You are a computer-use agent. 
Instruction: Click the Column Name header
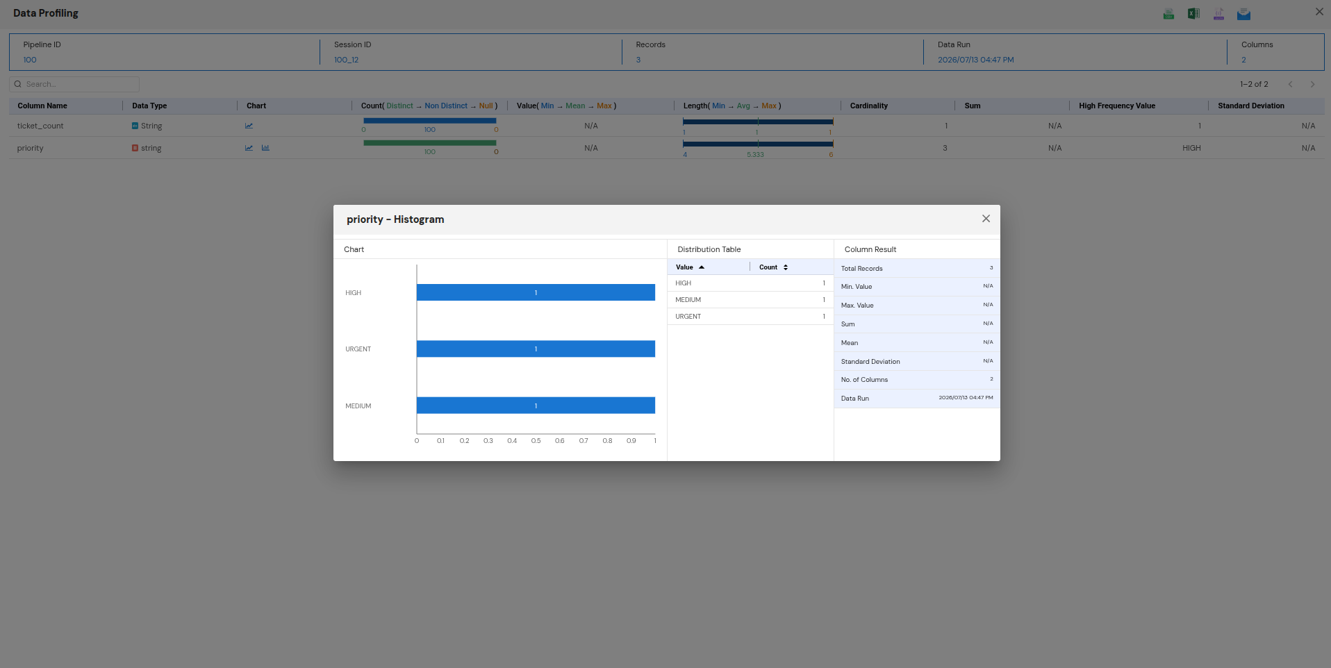[42, 106]
